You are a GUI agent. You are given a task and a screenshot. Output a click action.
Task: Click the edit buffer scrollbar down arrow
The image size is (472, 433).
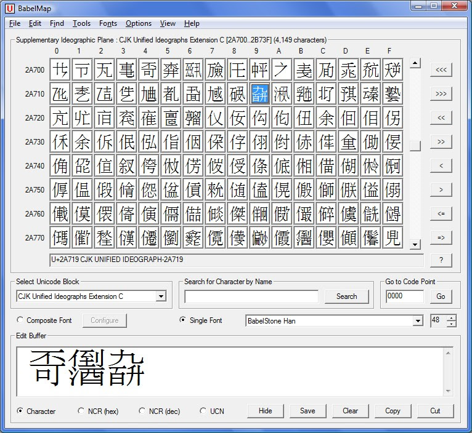(448, 391)
